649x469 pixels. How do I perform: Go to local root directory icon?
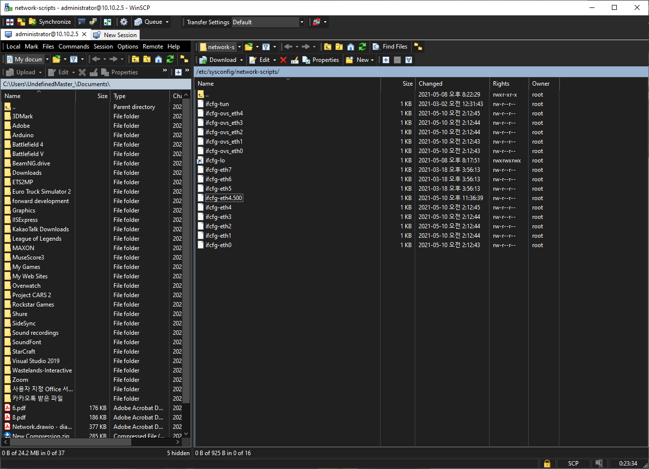click(147, 59)
